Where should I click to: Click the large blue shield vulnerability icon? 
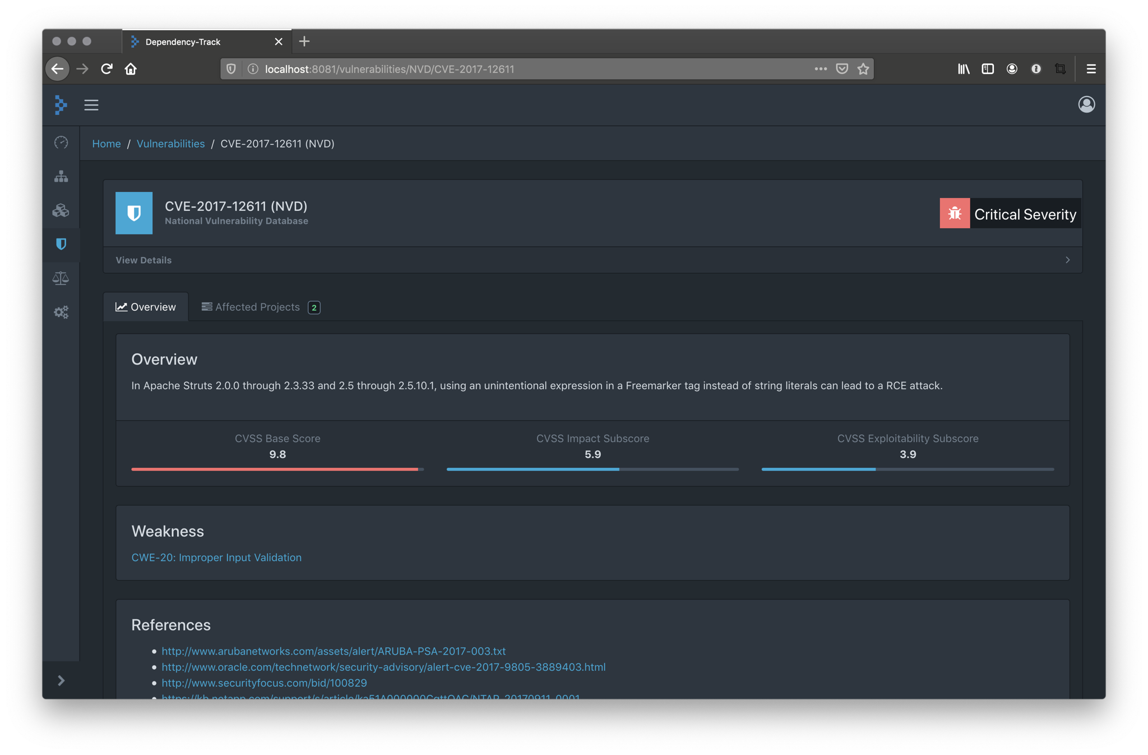click(134, 213)
